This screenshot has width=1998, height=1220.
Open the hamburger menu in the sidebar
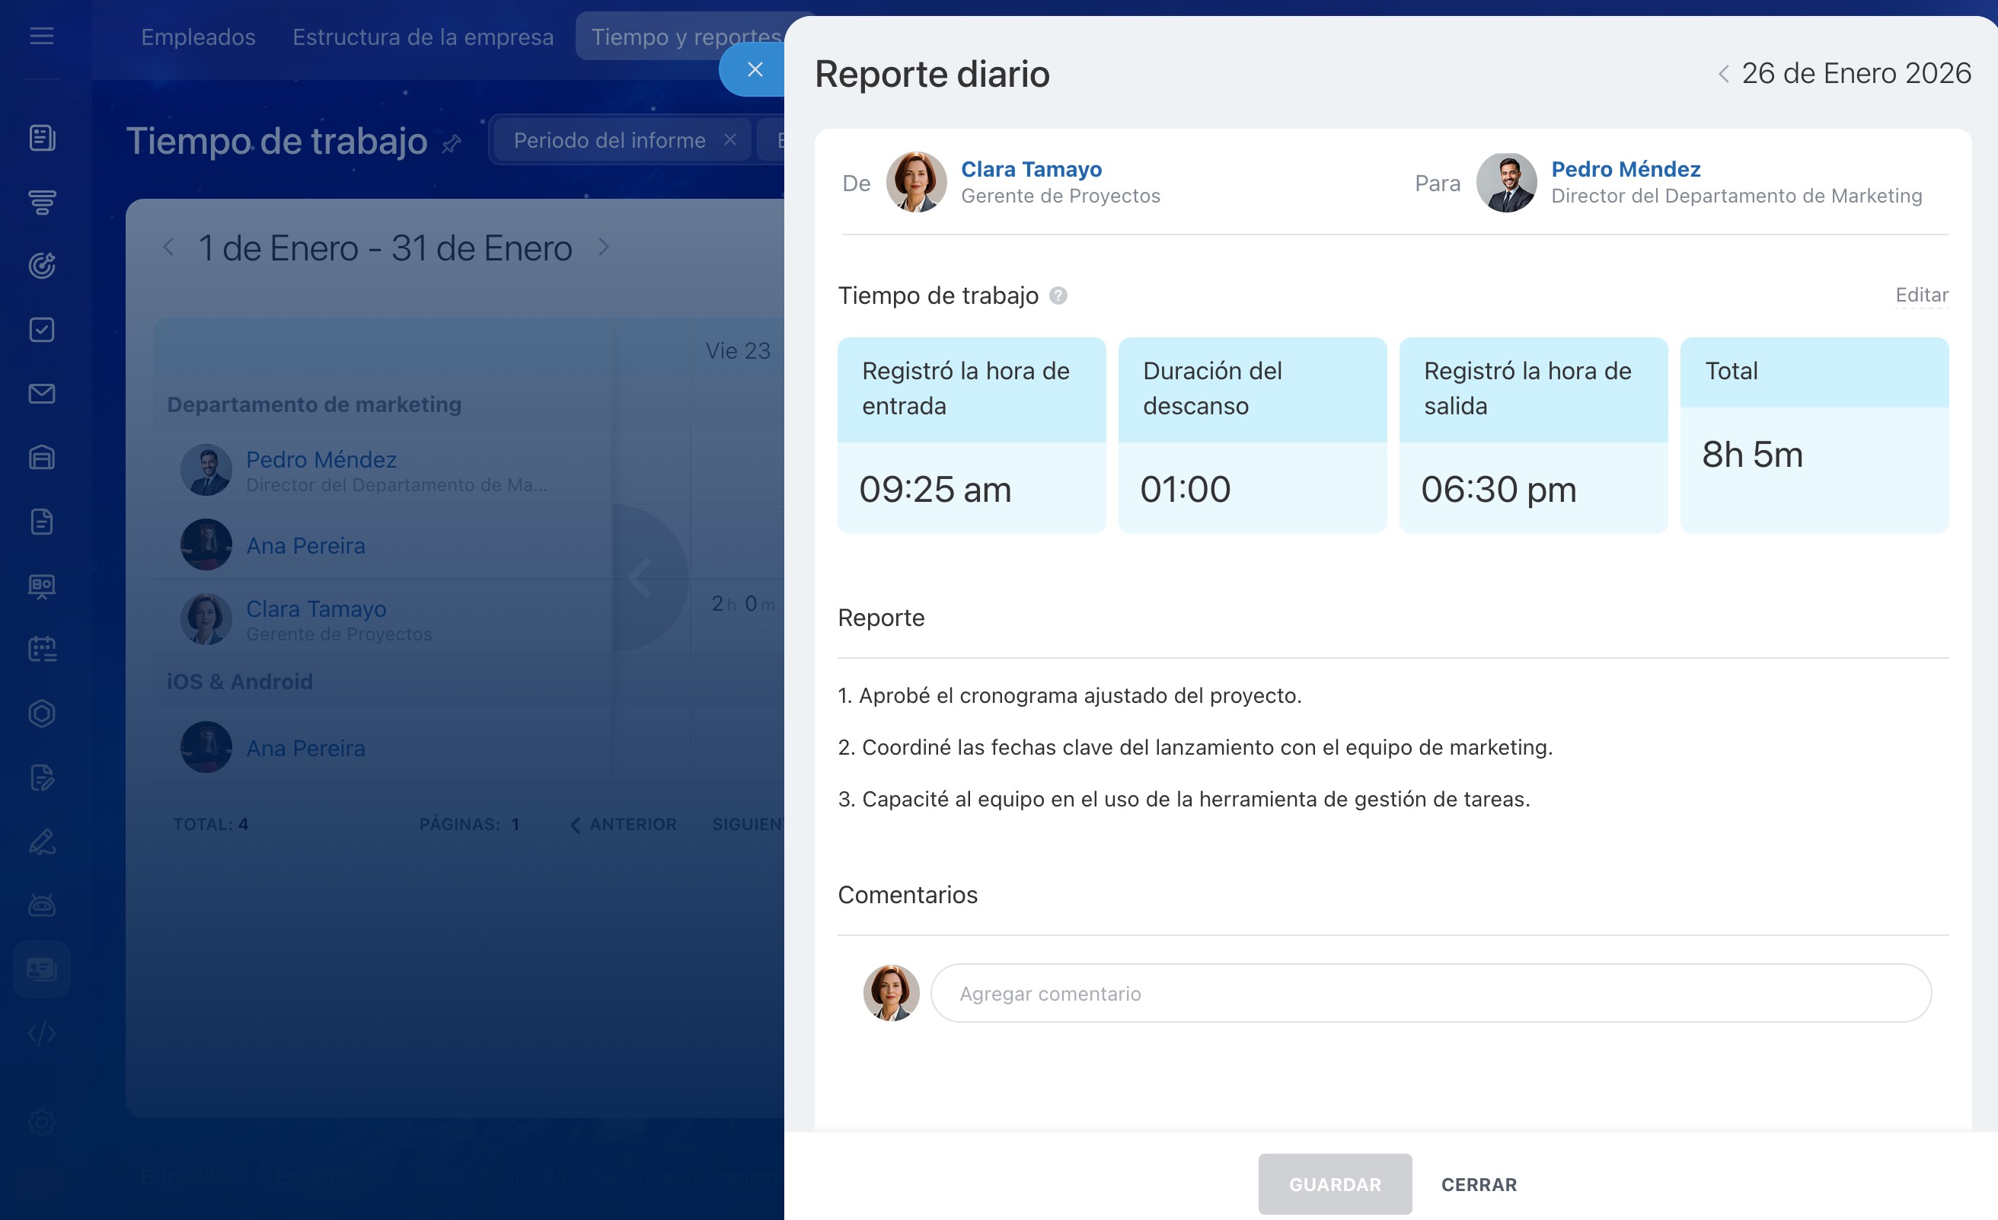tap(41, 36)
